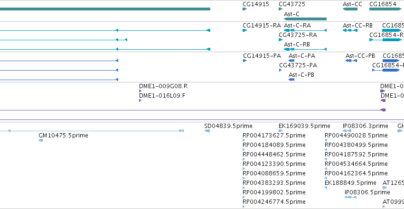Click the Ast-CC gene arrow bar
Viewport: 404px width, 209px height.
[x=350, y=9]
